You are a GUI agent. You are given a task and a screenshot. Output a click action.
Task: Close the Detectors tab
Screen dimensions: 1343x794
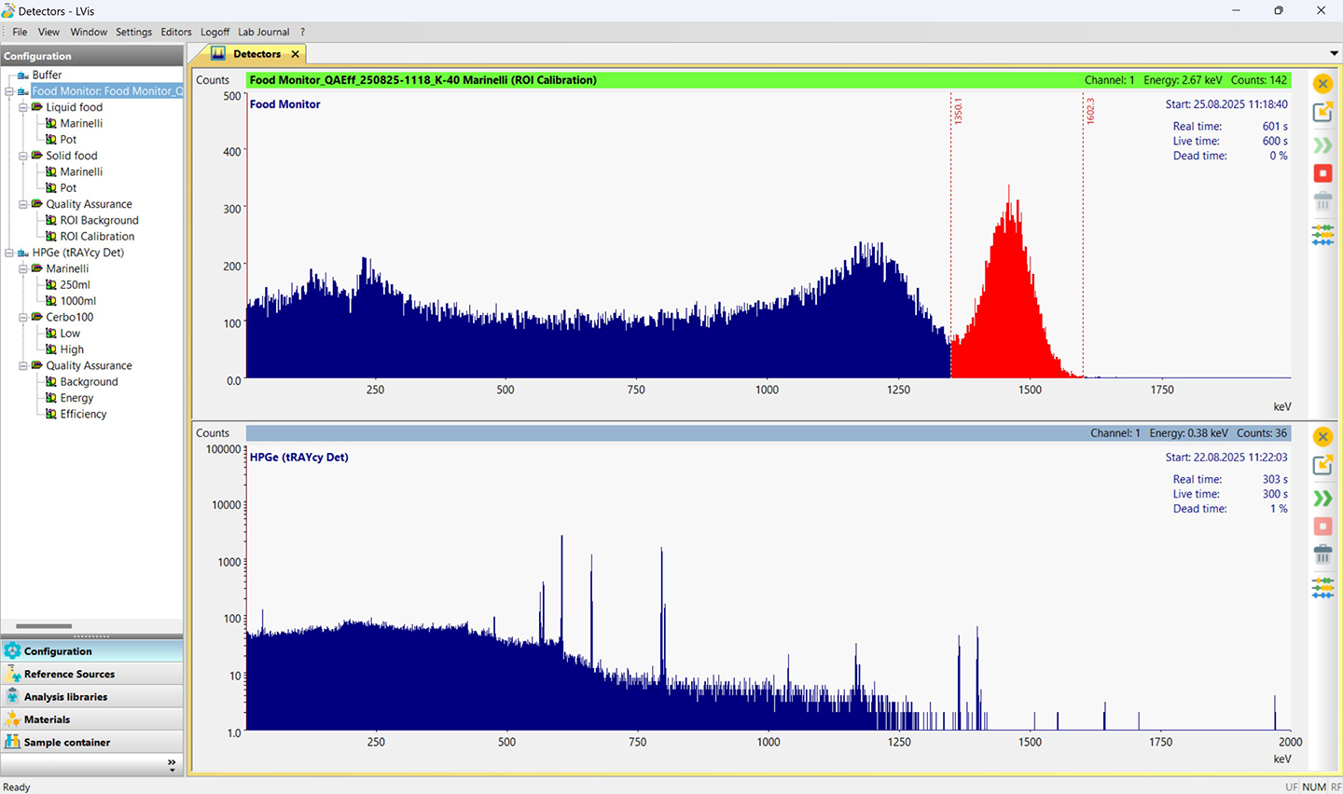(295, 54)
